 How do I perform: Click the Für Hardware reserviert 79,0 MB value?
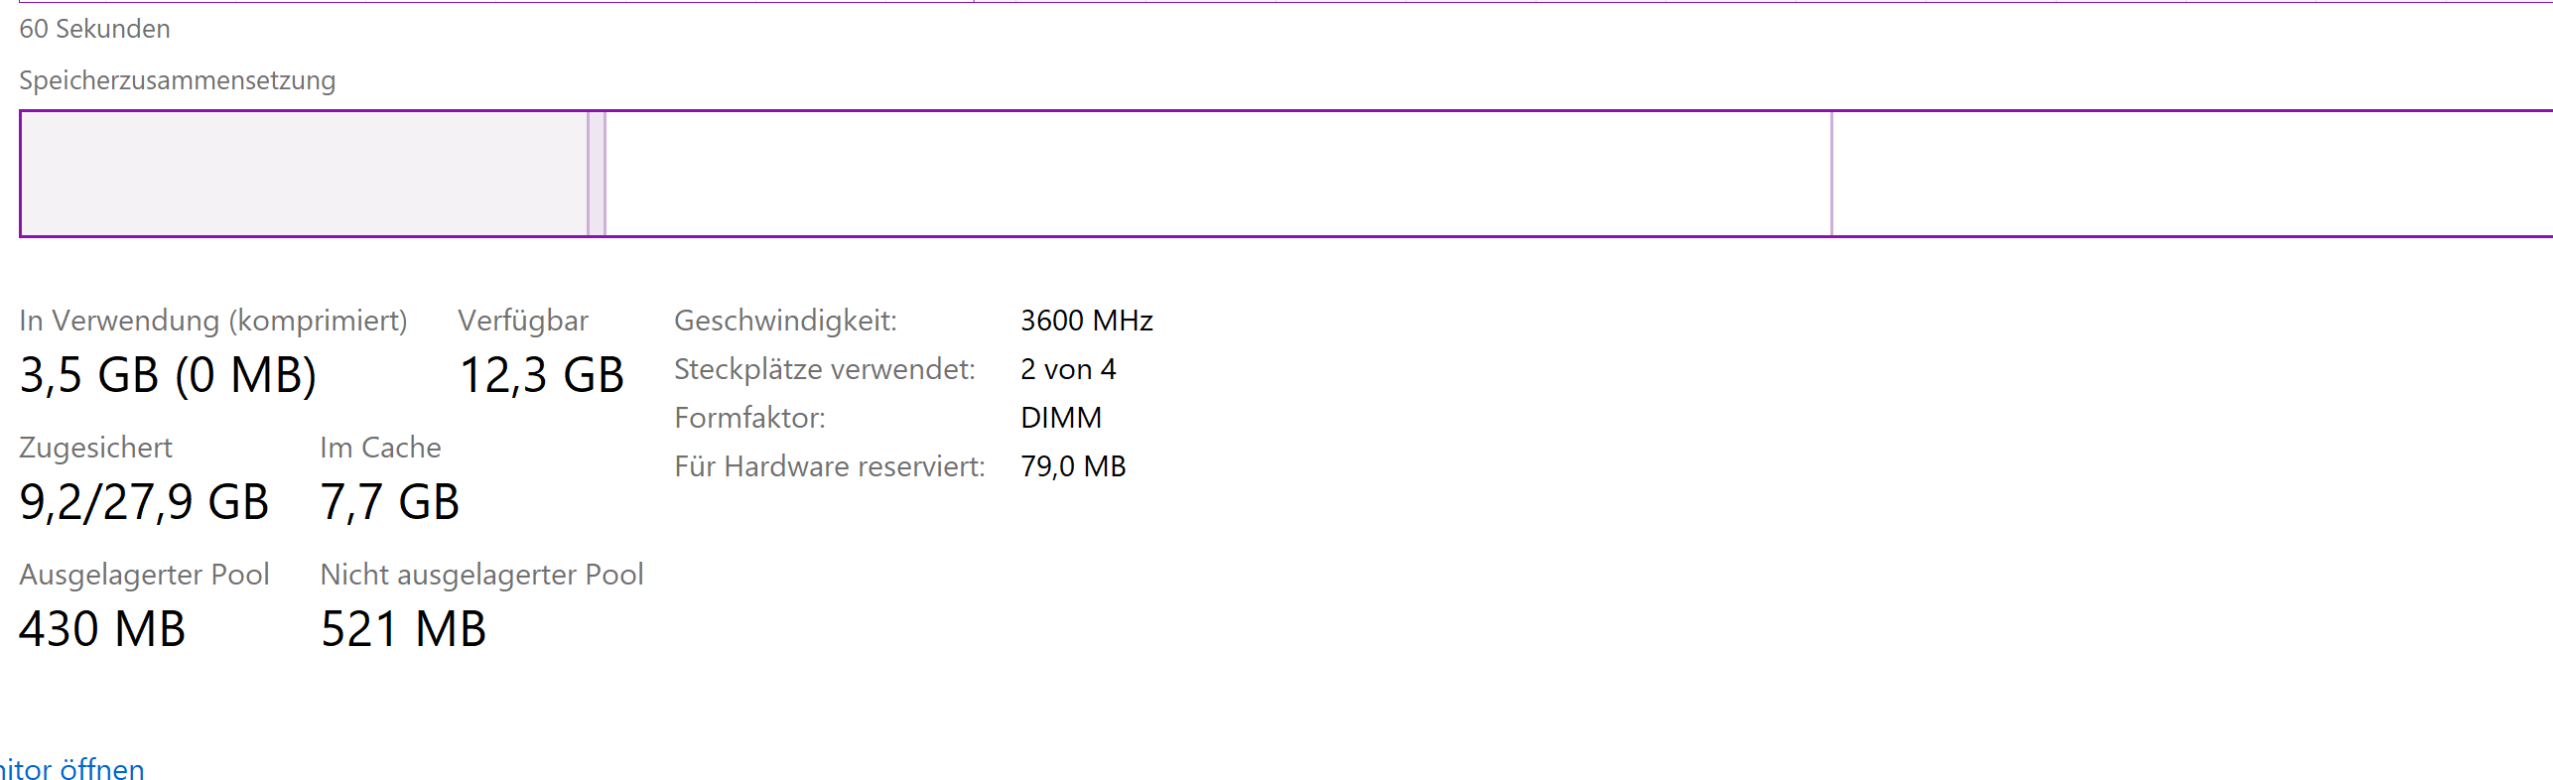1073,466
